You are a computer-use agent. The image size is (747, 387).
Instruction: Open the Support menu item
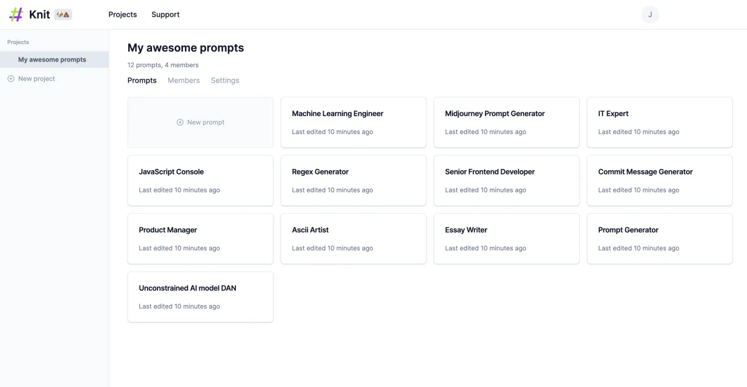(166, 14)
